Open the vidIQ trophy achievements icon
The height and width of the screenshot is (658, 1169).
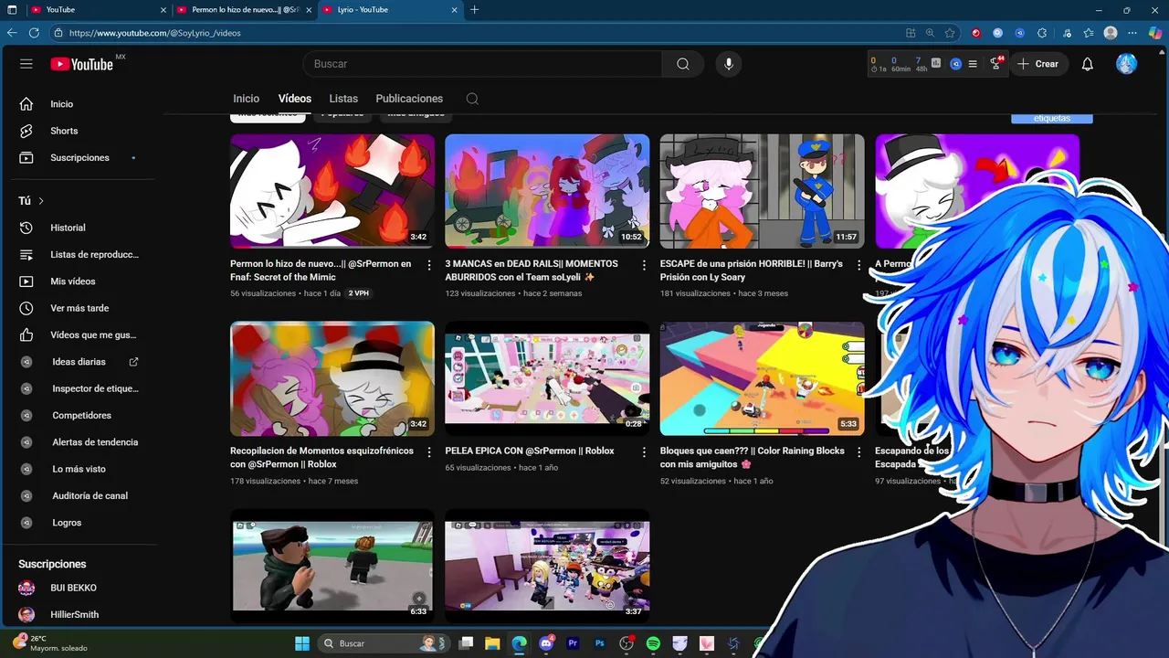995,64
